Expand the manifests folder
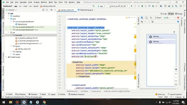187x105 pixels. (8, 16)
